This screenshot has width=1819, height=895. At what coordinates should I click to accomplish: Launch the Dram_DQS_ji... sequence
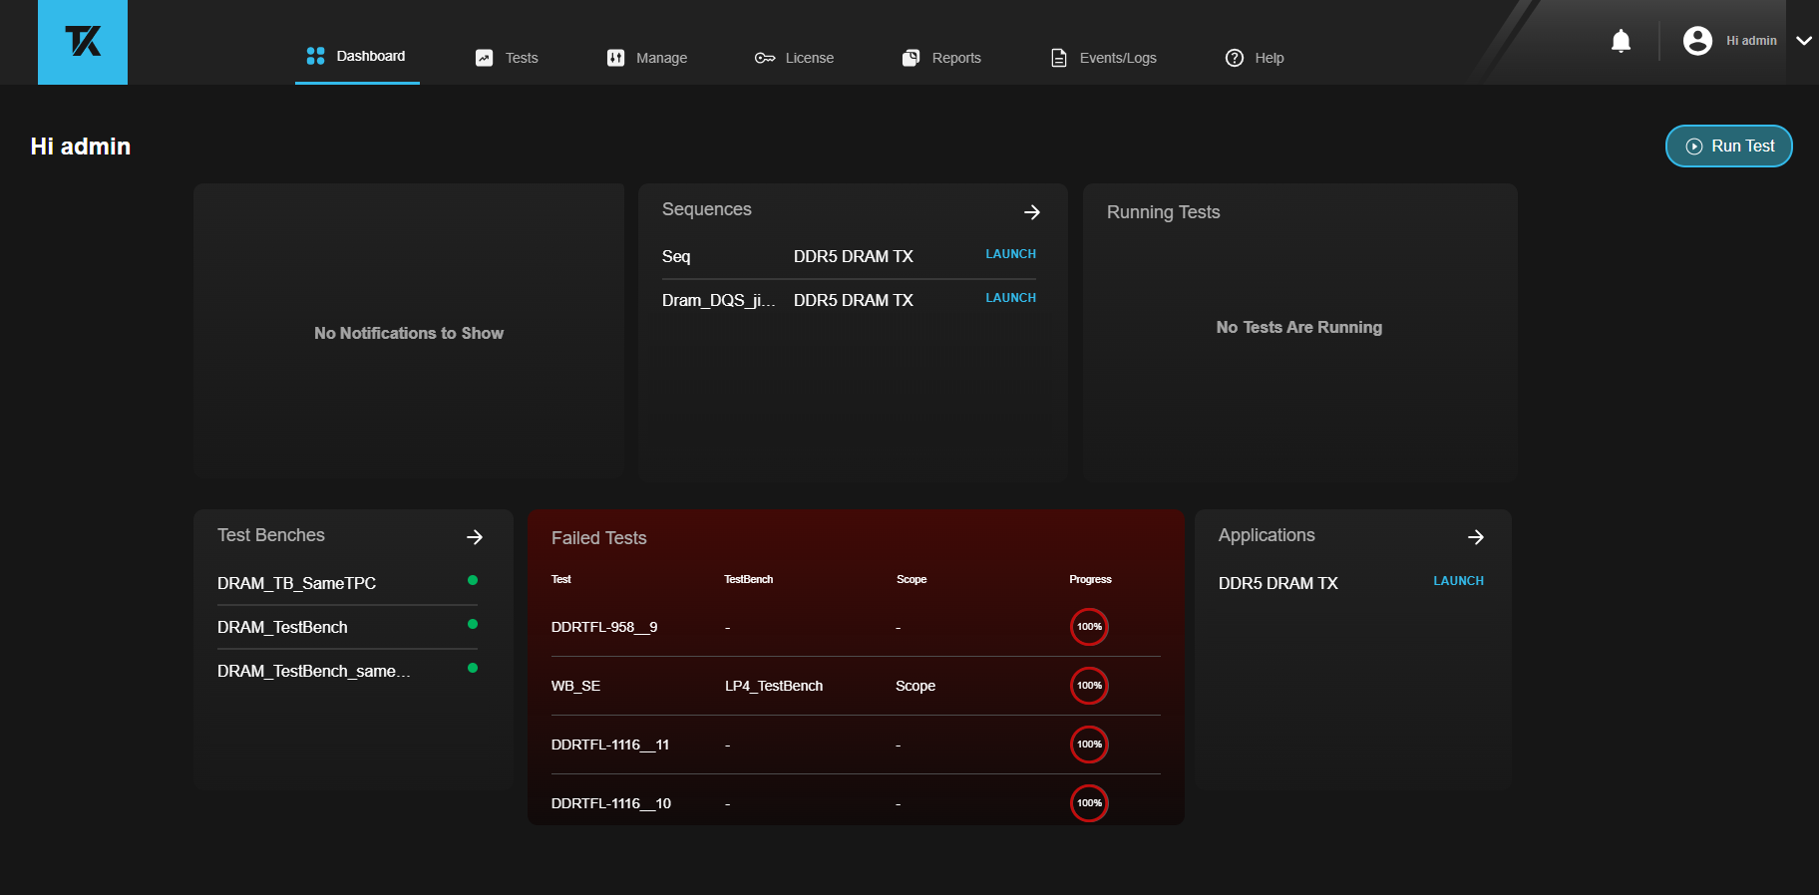point(1010,298)
